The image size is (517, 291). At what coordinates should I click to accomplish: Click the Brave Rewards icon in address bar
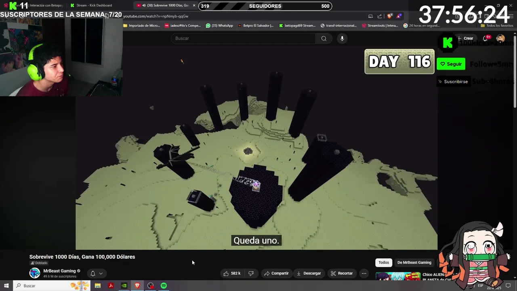point(399,16)
